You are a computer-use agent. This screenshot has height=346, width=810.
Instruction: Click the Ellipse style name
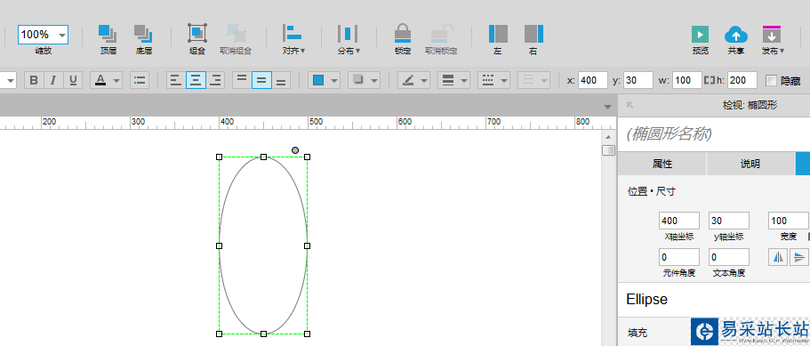coord(646,299)
